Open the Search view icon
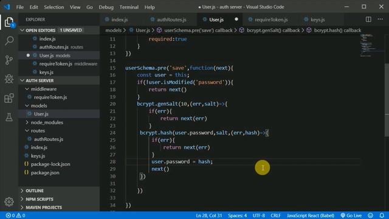This screenshot has width=389, height=219. (9, 41)
